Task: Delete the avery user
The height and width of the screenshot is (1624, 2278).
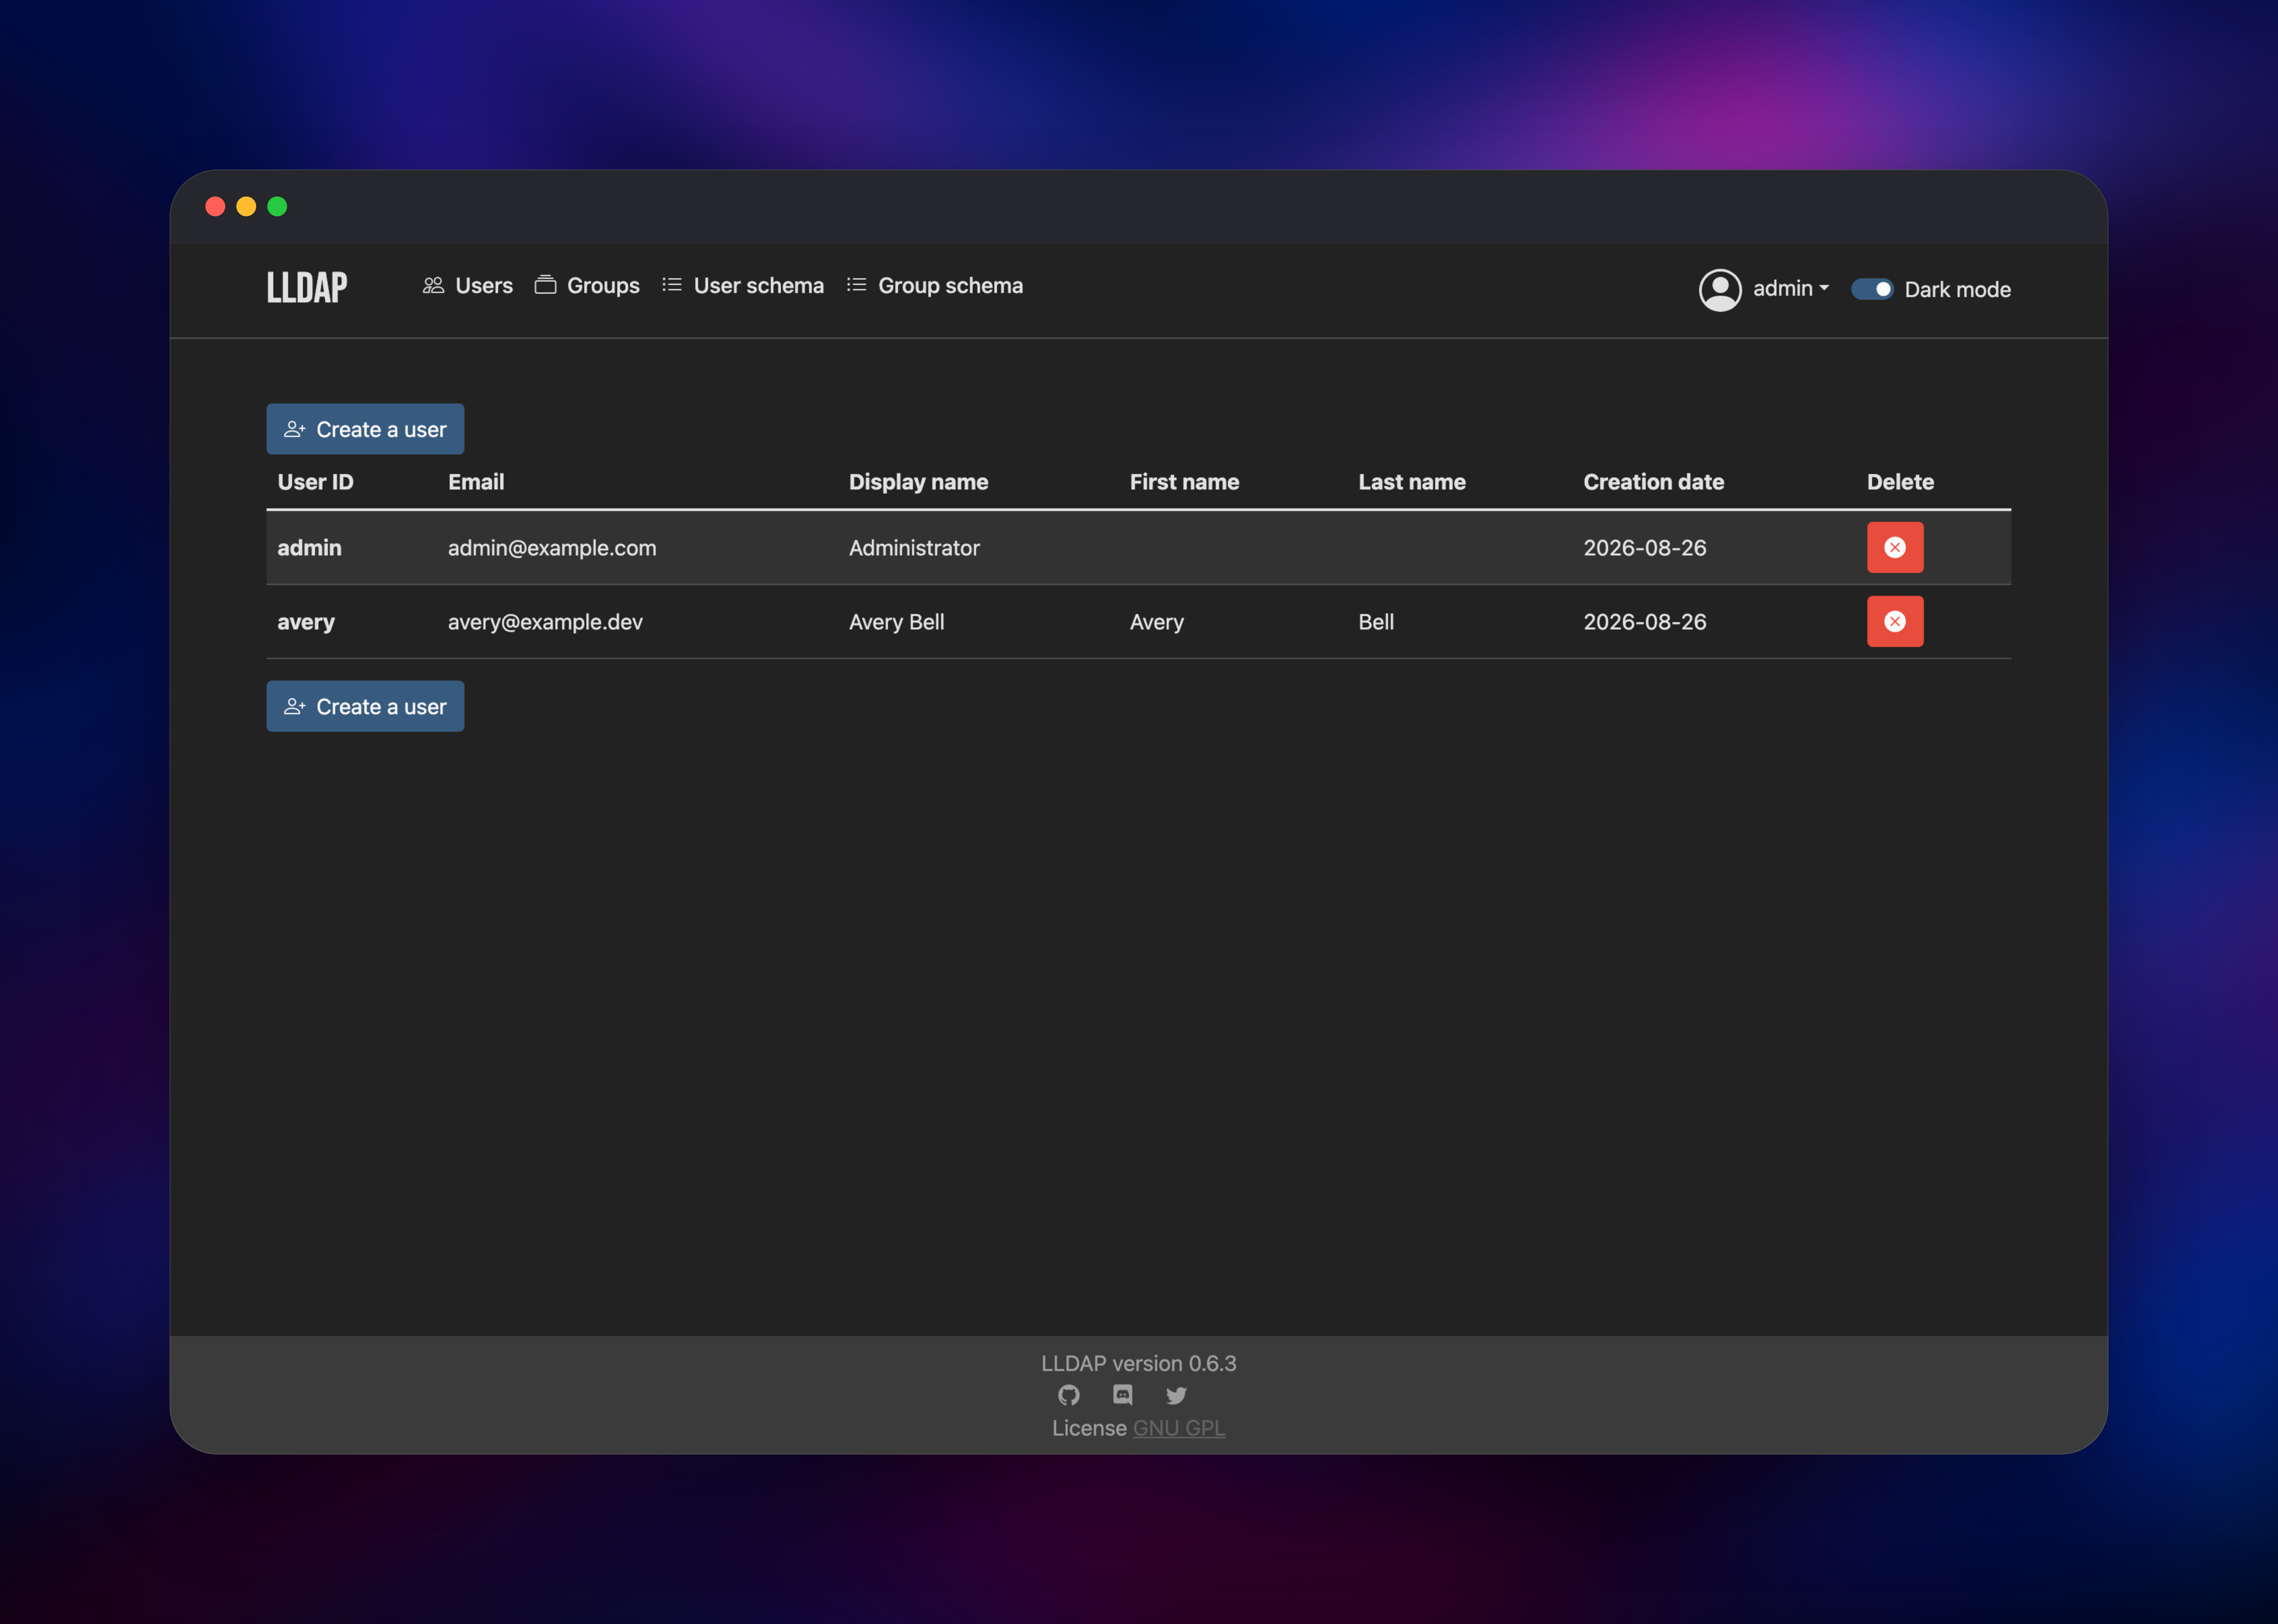Action: [x=1895, y=621]
